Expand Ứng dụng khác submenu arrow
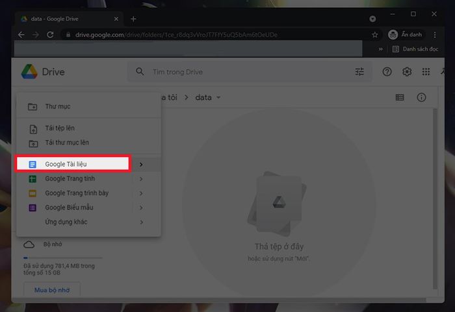This screenshot has height=312, width=455. point(141,222)
